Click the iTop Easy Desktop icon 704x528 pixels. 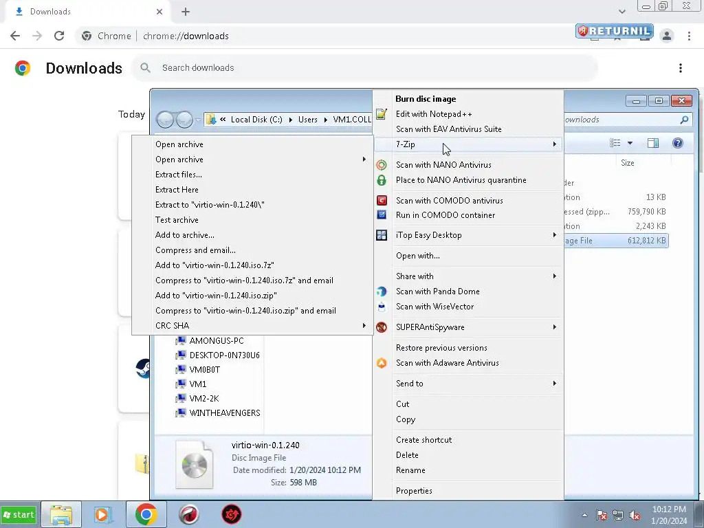tap(381, 235)
